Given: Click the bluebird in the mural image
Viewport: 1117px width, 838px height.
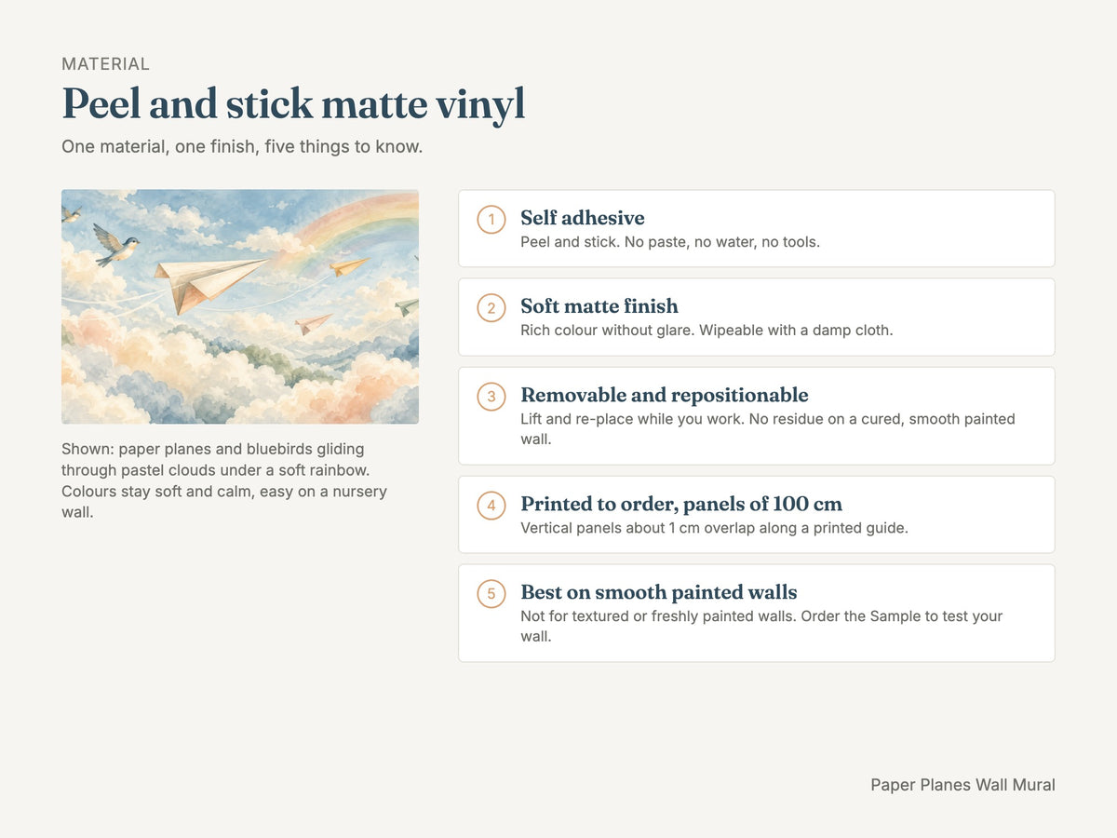Looking at the screenshot, I should pos(116,244).
